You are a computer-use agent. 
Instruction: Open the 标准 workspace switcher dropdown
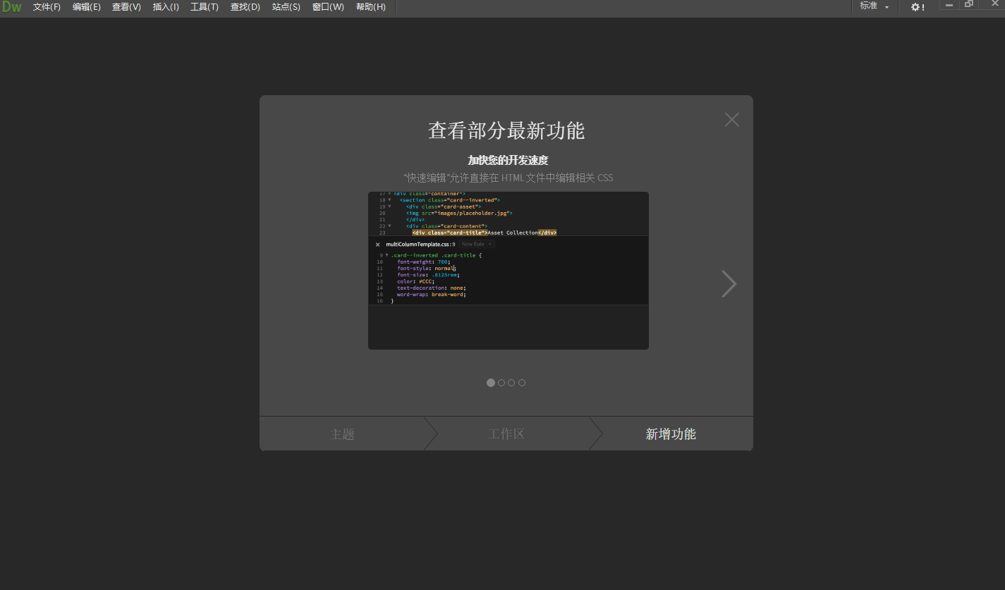pyautogui.click(x=875, y=6)
